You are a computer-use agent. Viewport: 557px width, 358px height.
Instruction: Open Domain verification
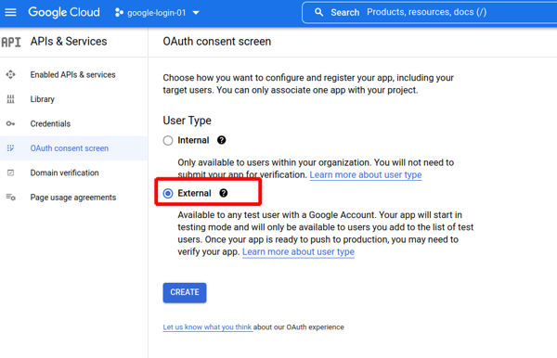point(64,173)
